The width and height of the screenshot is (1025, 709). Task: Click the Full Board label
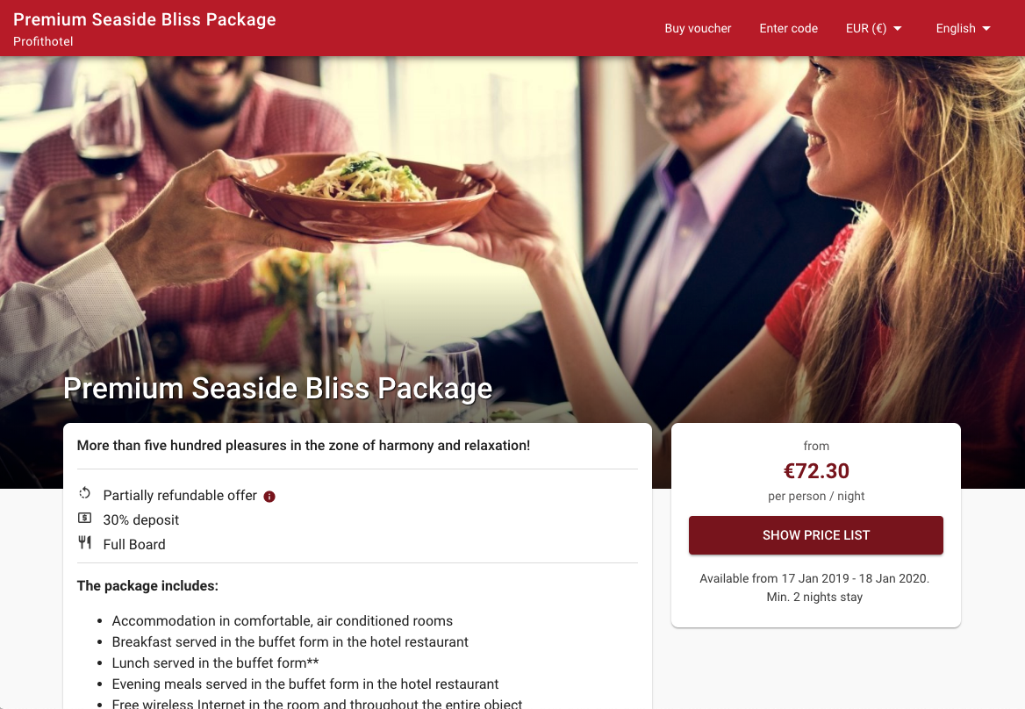(134, 544)
